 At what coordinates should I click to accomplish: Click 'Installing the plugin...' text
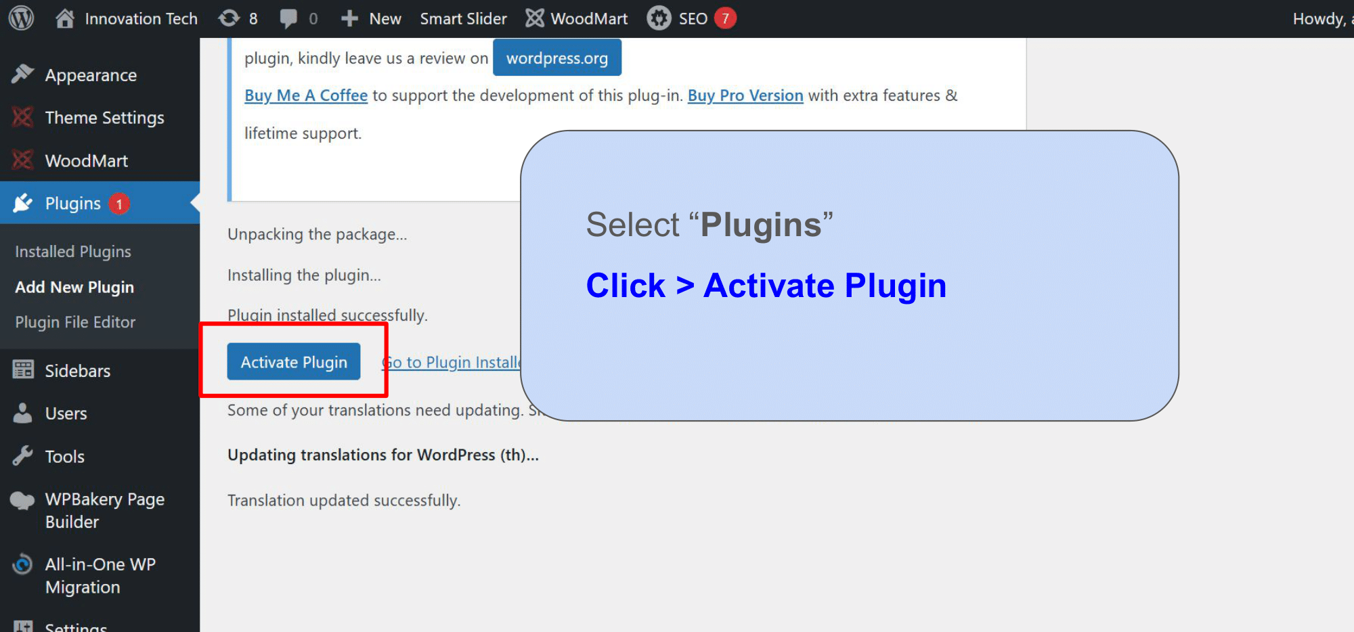coord(304,275)
